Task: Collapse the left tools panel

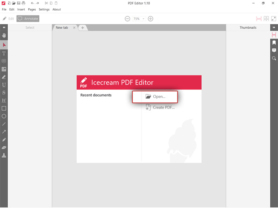Action: point(4,27)
